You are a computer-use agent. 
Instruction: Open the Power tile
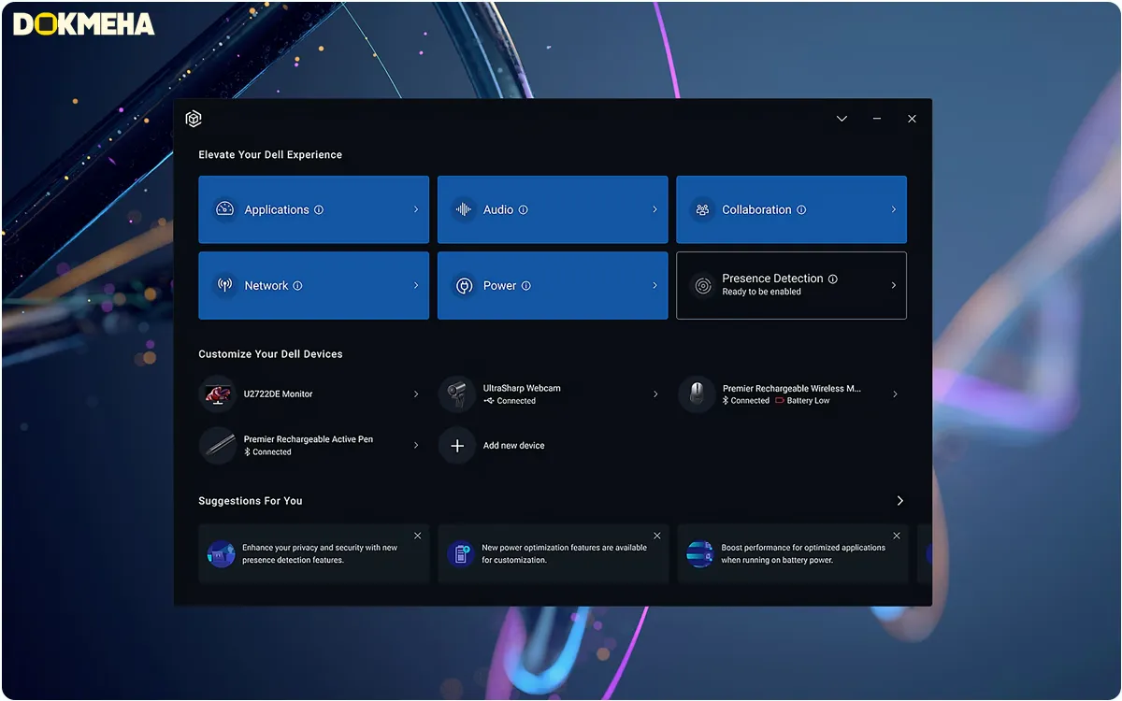point(553,285)
